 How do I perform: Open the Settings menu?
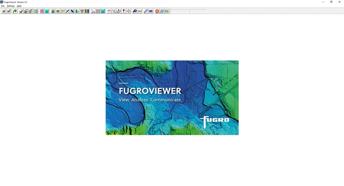(11, 6)
